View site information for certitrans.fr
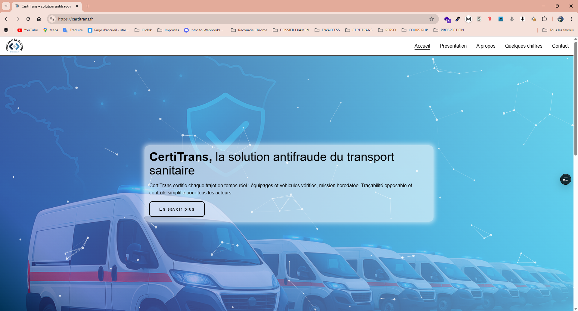 click(x=52, y=19)
